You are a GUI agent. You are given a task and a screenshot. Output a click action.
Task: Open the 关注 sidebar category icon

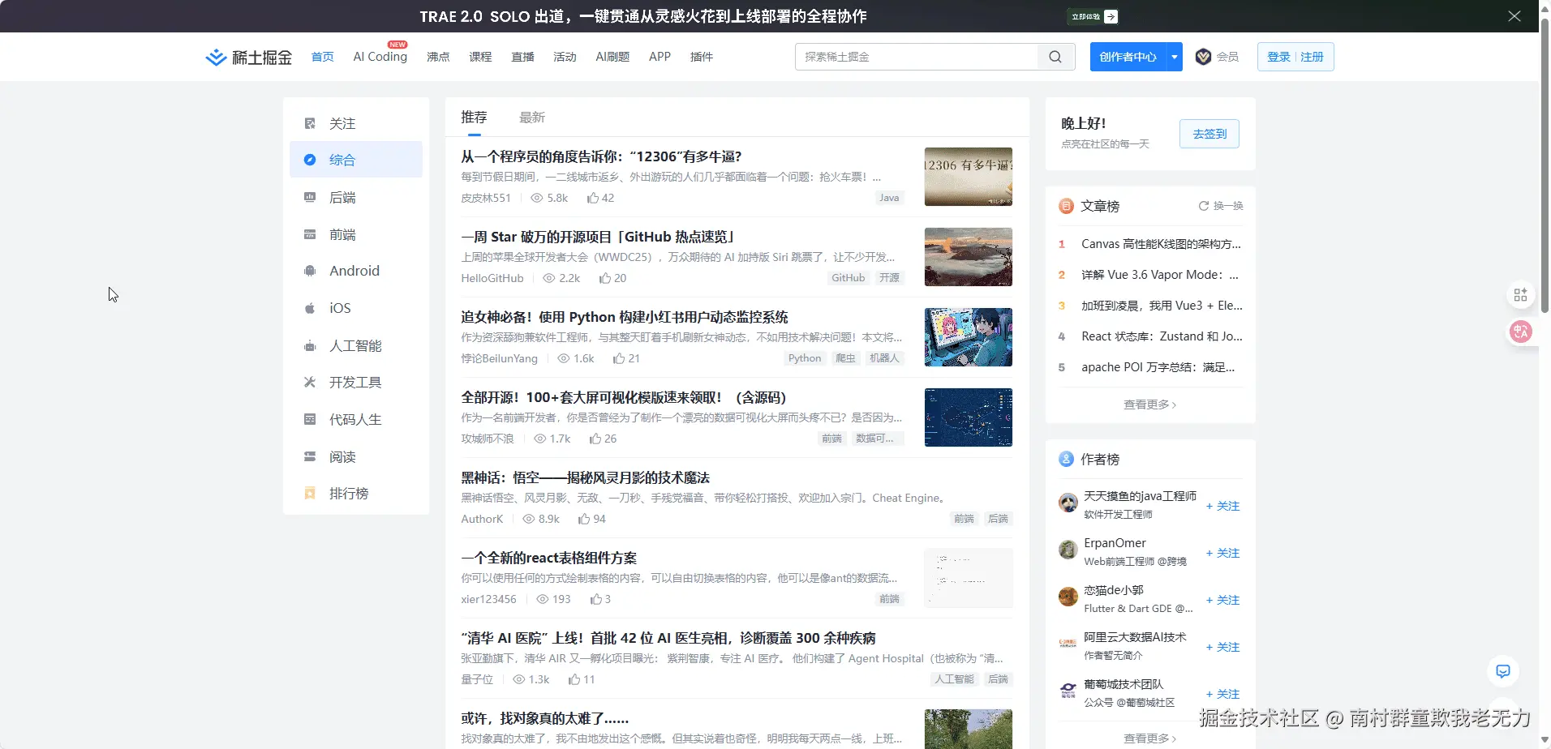click(x=310, y=123)
